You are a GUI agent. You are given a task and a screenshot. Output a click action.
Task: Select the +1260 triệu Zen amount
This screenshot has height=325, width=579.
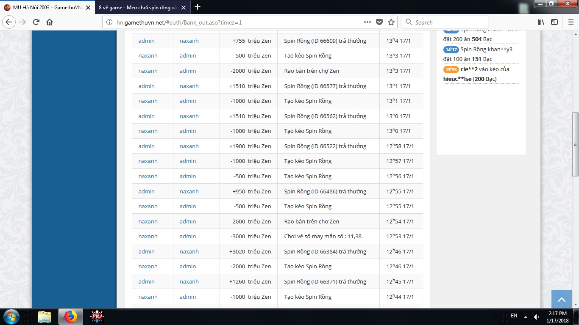tap(250, 281)
